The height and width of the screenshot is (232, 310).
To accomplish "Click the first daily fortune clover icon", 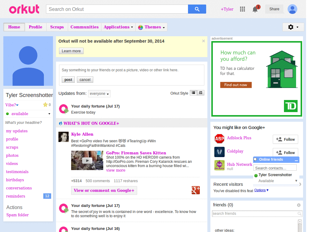I will 64,109.
